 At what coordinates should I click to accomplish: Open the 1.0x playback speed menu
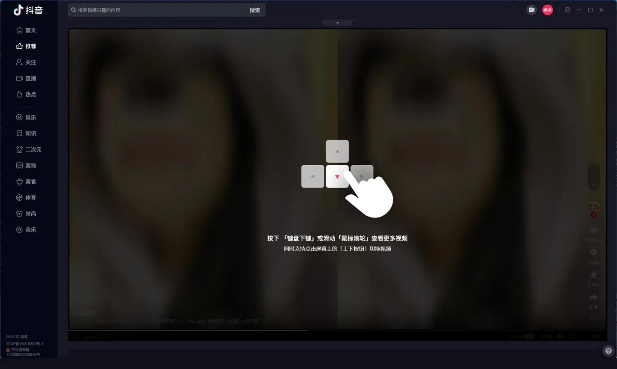pyautogui.click(x=547, y=336)
